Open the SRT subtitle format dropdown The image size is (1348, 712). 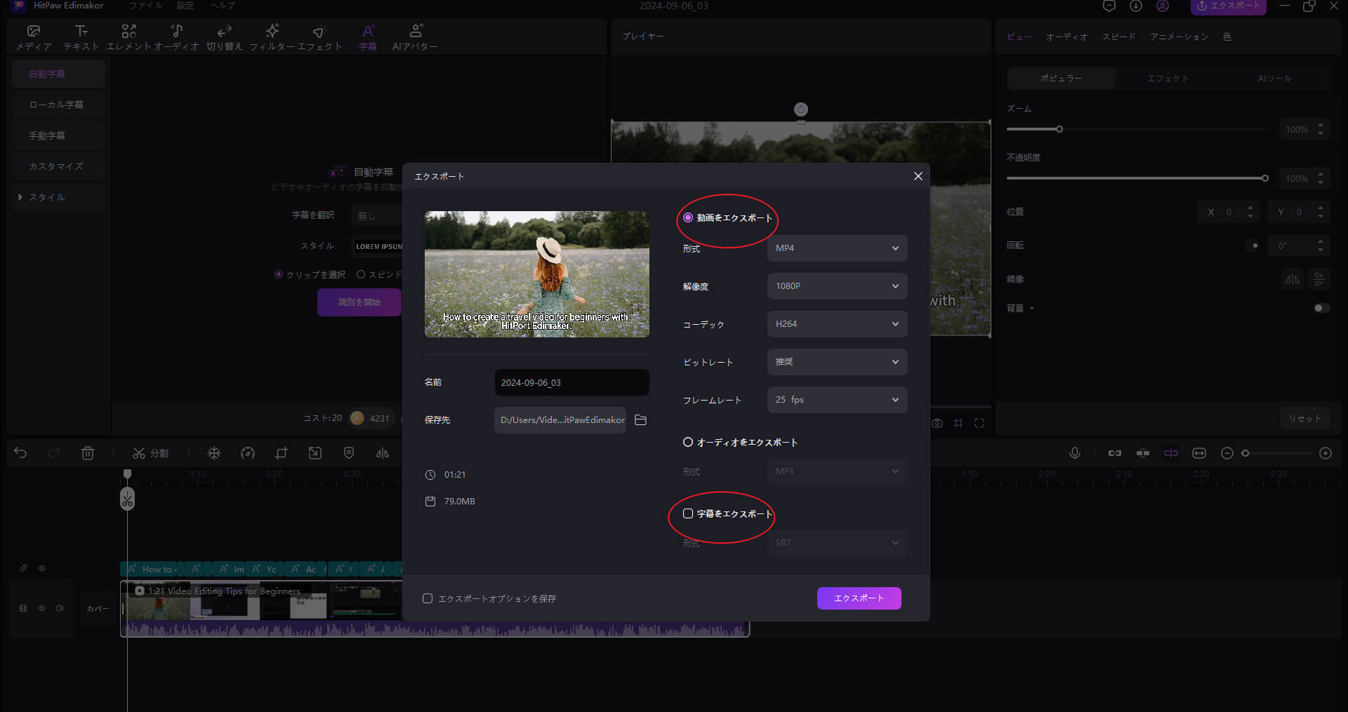(837, 543)
